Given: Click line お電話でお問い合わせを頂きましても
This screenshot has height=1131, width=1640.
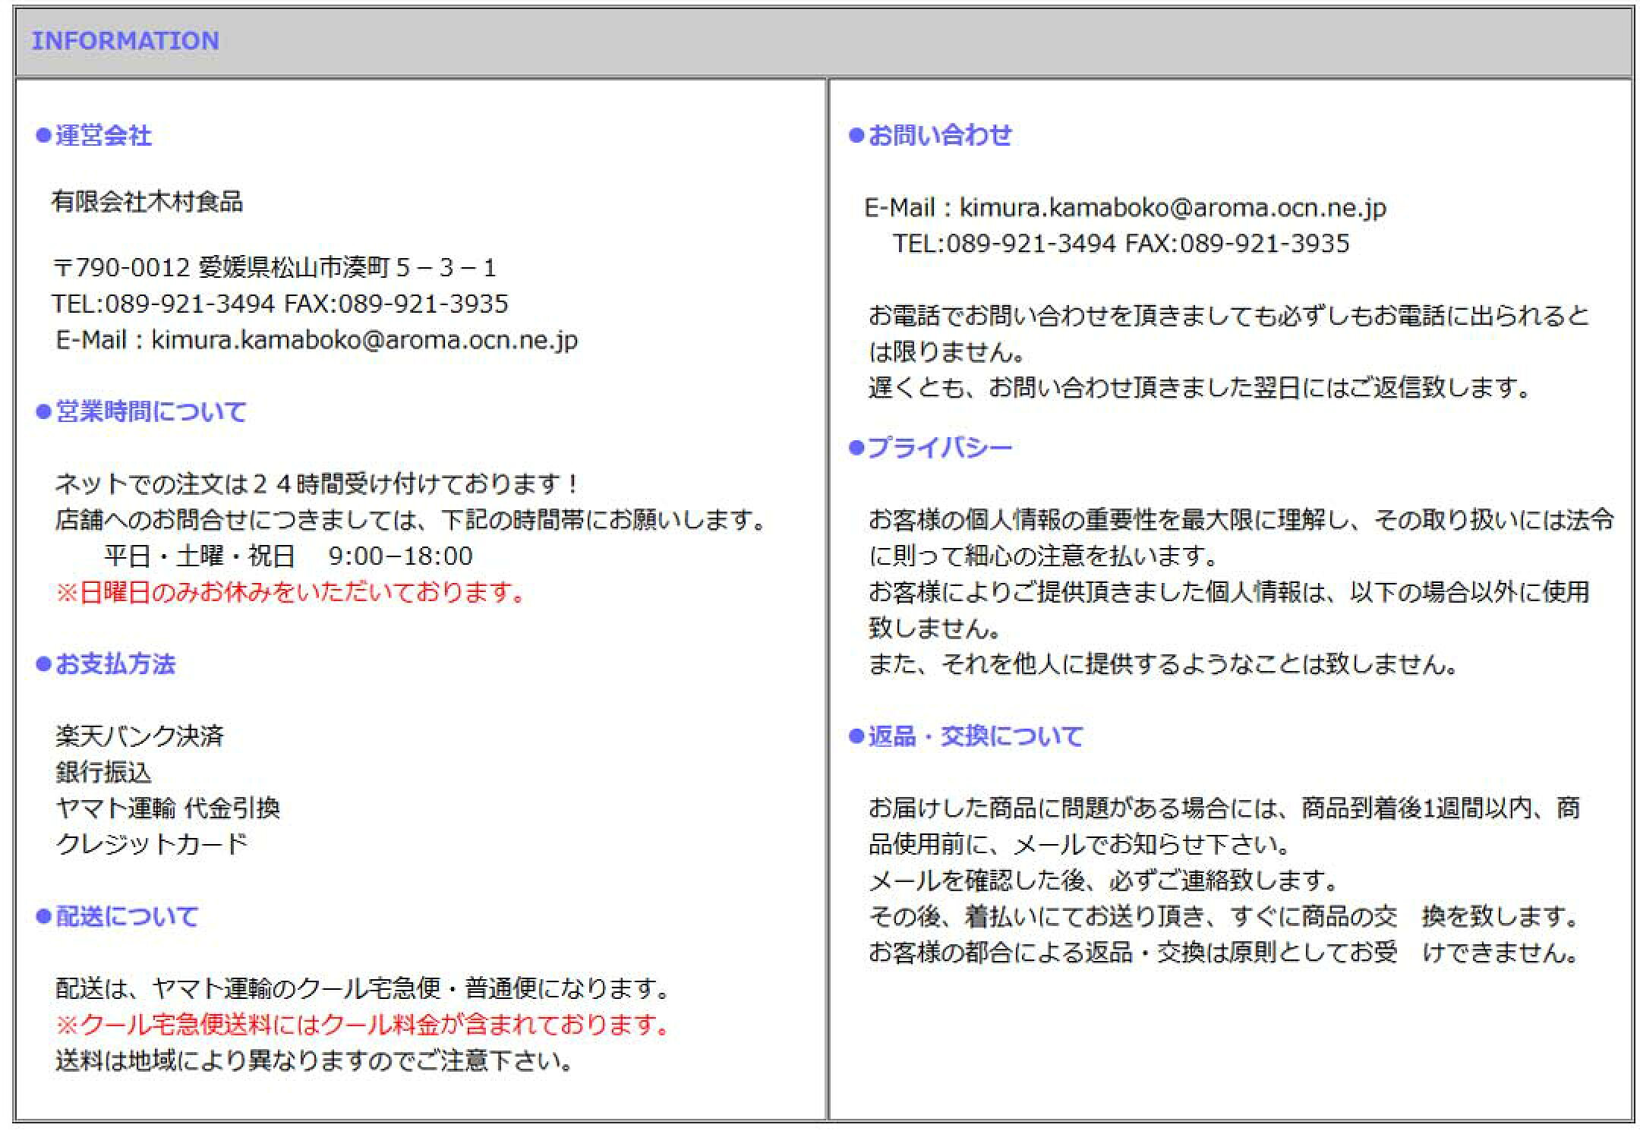Looking at the screenshot, I should tap(1229, 315).
